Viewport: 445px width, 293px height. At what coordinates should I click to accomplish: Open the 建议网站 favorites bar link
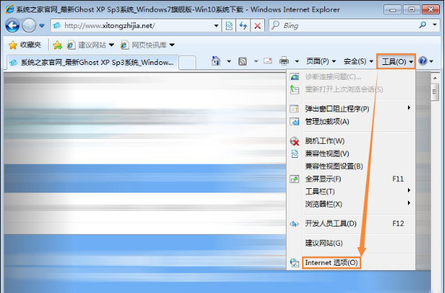90,45
